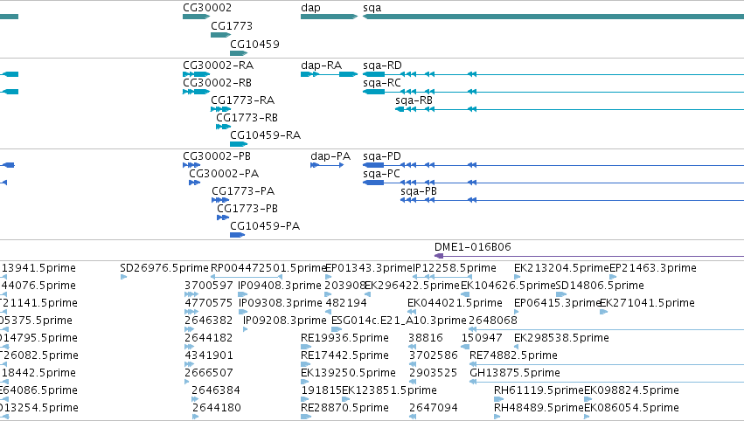
Task: Click the EK298538.5prime EST label
Action: [x=562, y=338]
